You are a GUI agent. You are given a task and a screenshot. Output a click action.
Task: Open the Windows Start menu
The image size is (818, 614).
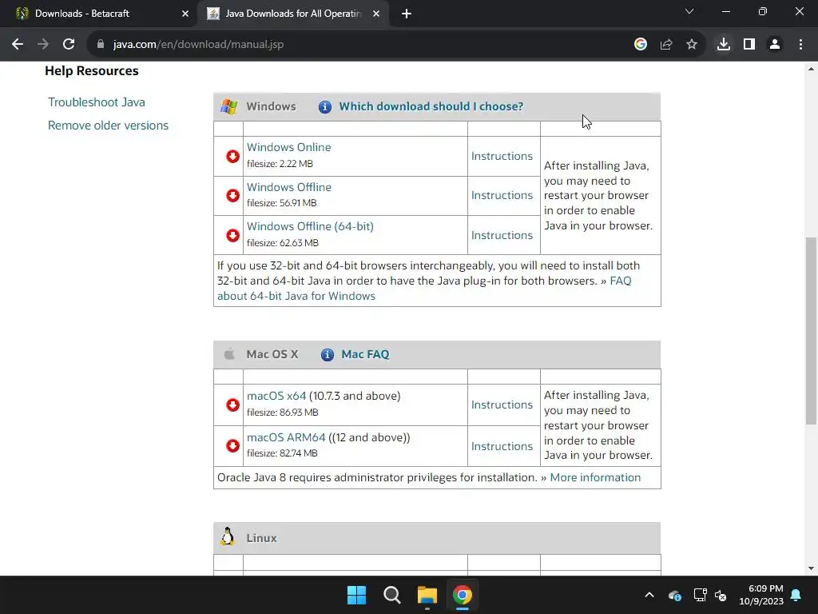(357, 595)
